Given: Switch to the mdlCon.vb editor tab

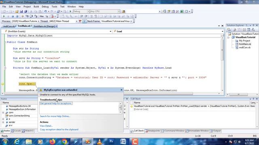Looking at the screenshot, I should [9, 26].
